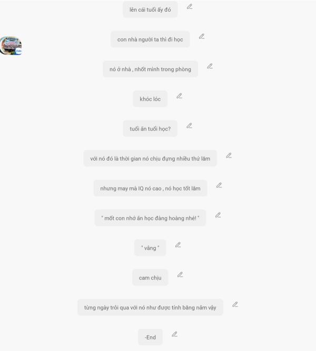Select the "-End" chat bubble
The image size is (316, 351).
click(150, 337)
